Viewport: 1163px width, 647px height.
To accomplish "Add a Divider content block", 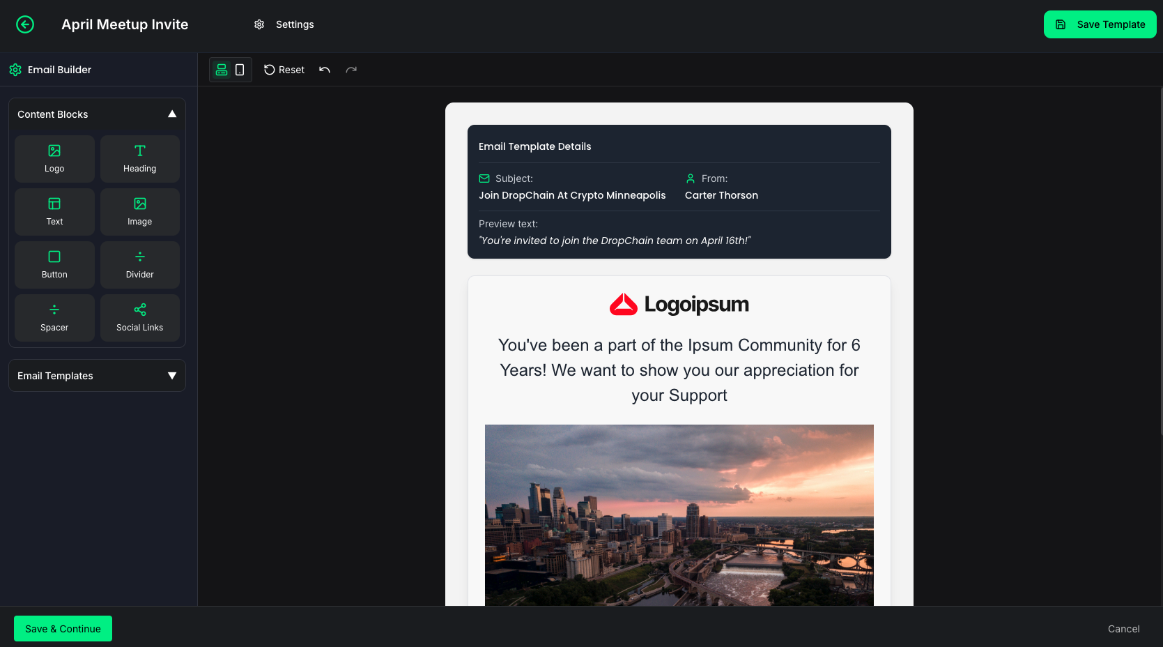I will coord(140,265).
